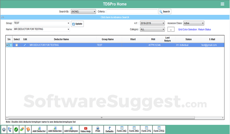Click the PAN cell AVTPK1234K
The height and width of the screenshot is (134, 230).
pyautogui.click(x=154, y=45)
